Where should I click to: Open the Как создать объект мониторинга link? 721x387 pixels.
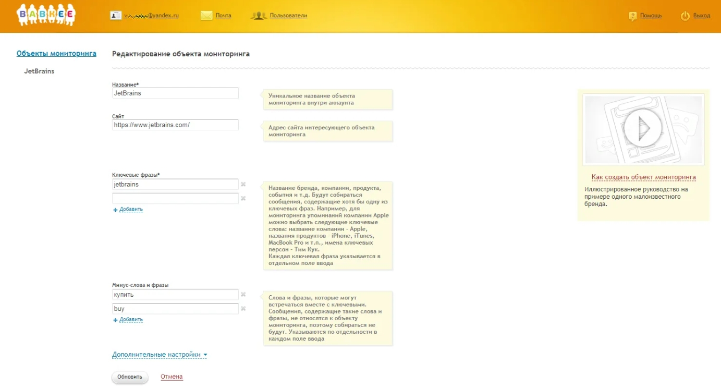pyautogui.click(x=644, y=177)
